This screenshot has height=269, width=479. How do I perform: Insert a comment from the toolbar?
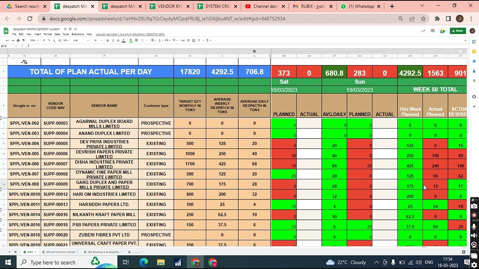[x=188, y=40]
